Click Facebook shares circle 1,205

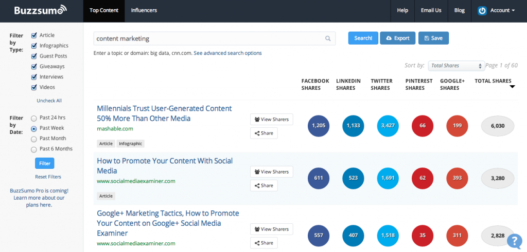[319, 126]
